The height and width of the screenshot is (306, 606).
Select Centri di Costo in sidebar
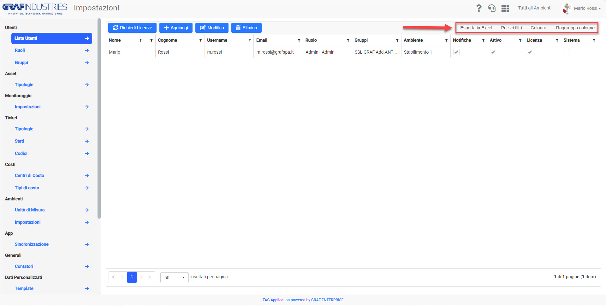[x=29, y=175]
